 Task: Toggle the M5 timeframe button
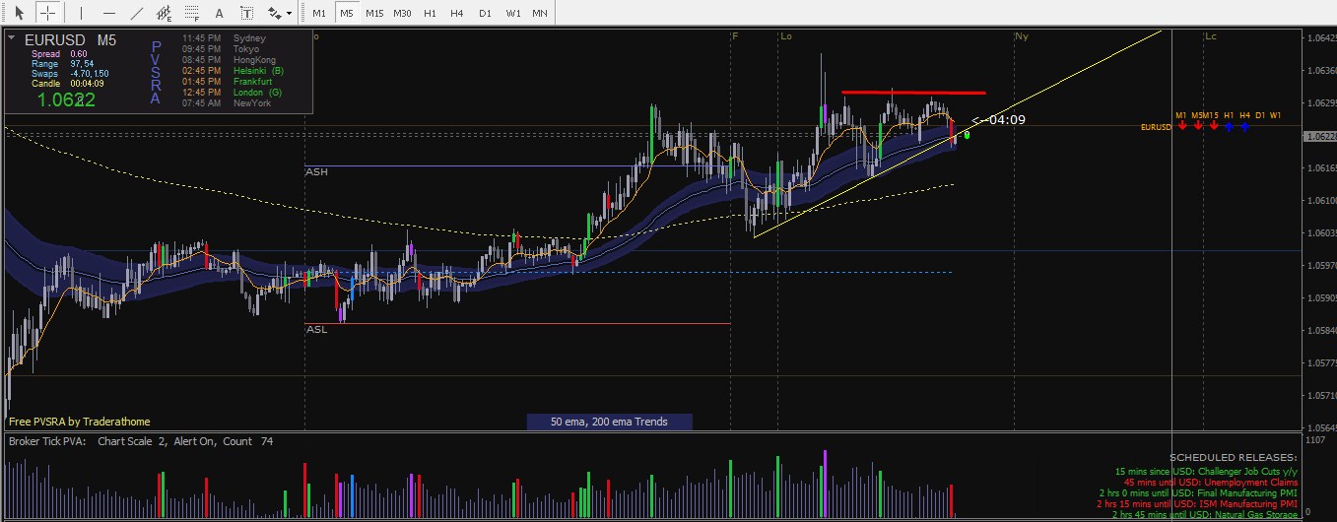point(346,14)
